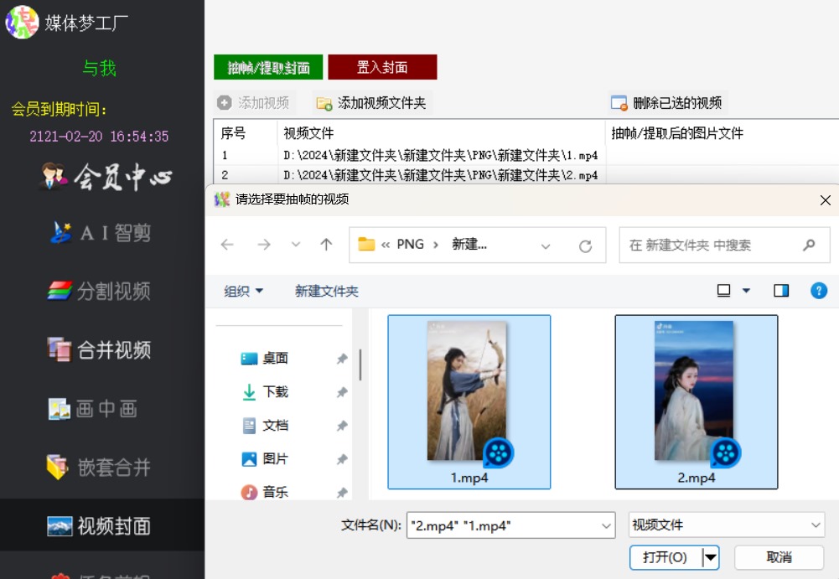Go forward in file dialog navigation

click(x=264, y=245)
